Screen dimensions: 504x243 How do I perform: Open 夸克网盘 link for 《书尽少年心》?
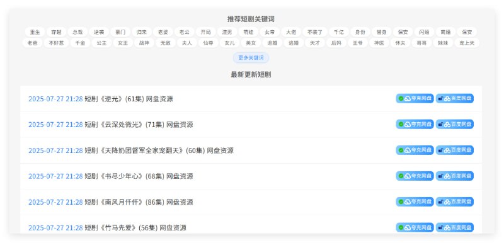[415, 176]
